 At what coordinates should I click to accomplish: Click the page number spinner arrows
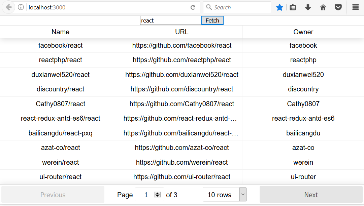pos(157,195)
